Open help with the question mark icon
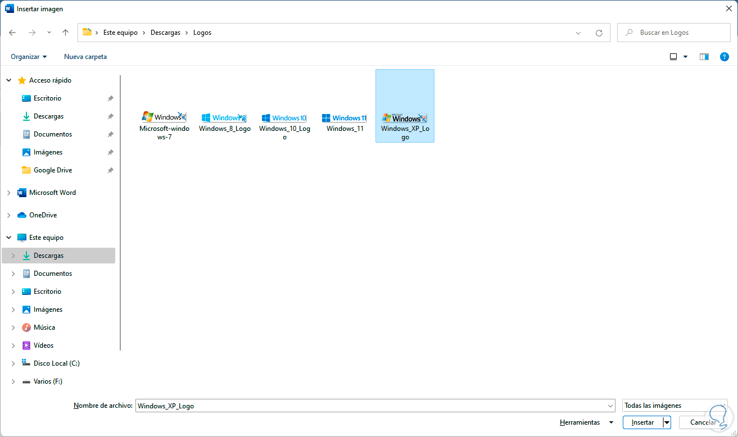Viewport: 738px width, 437px height. 725,57
